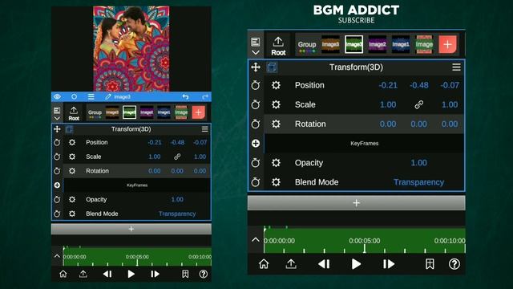Enable Opacity keyframe stopwatch in right panel

[x=256, y=162]
